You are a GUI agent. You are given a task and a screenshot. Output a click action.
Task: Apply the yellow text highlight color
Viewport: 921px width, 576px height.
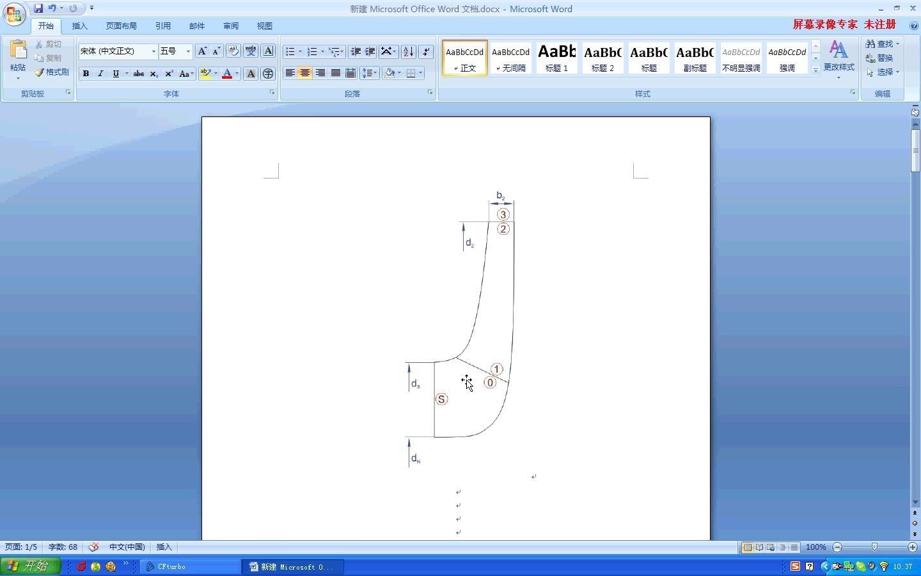click(205, 74)
